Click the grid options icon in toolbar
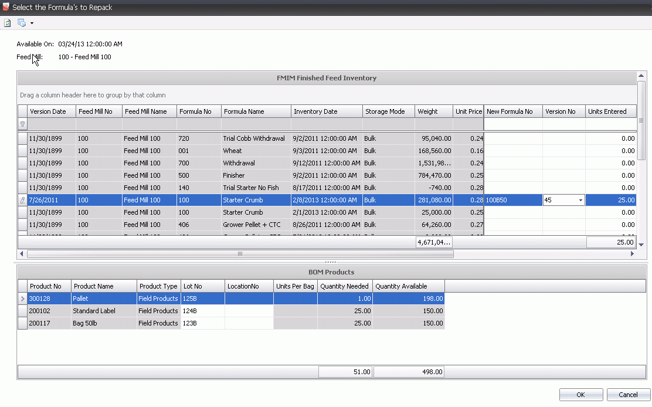Viewport: 652px width, 407px height. click(x=21, y=23)
